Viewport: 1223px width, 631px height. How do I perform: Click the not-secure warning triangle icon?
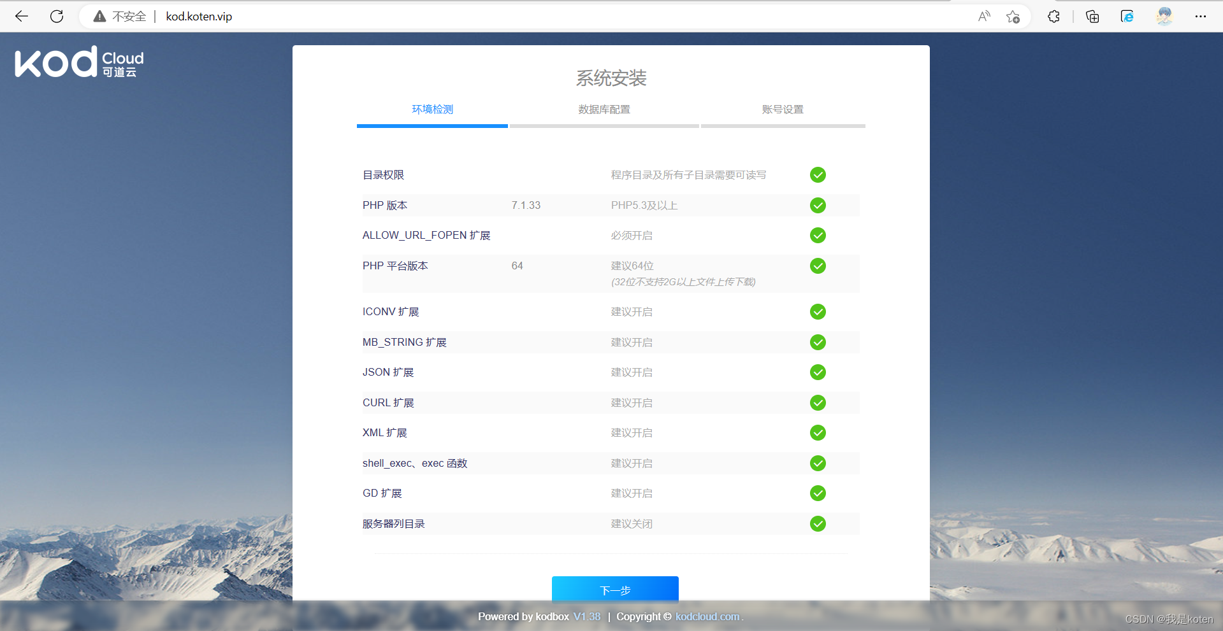click(x=99, y=17)
